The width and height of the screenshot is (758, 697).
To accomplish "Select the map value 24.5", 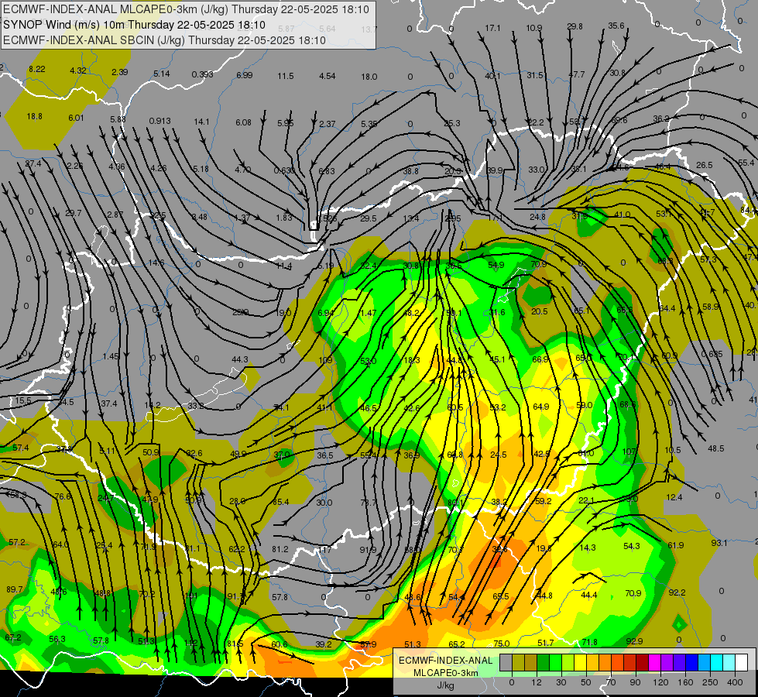I will point(498,455).
